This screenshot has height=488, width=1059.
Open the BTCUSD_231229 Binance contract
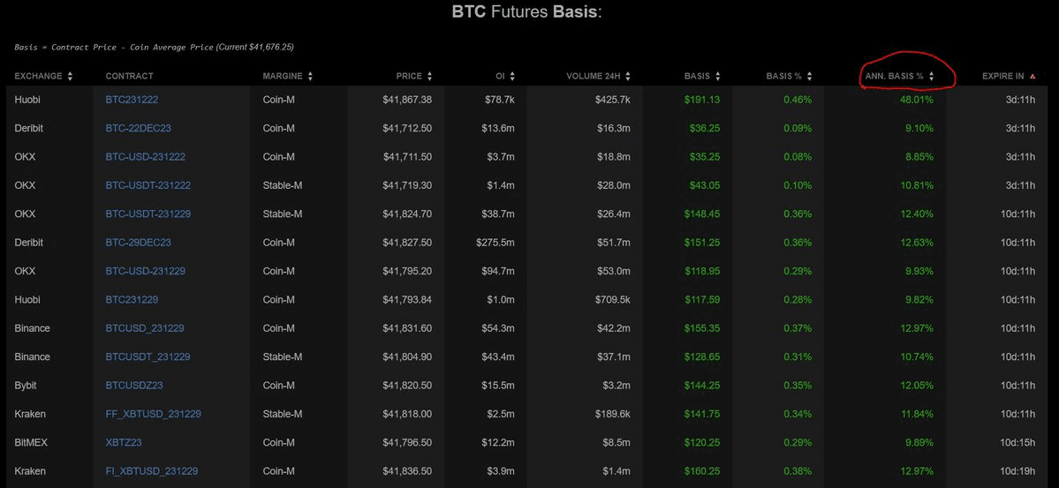click(145, 328)
